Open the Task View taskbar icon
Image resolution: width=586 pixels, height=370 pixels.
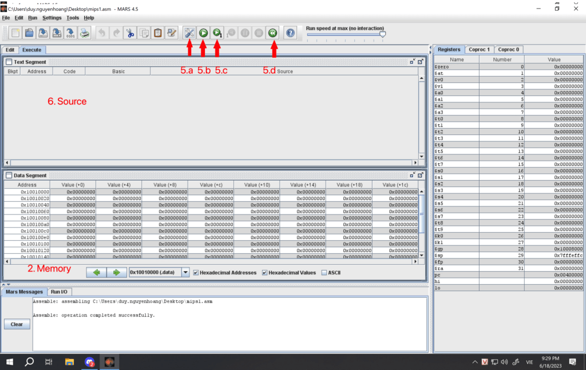49,362
